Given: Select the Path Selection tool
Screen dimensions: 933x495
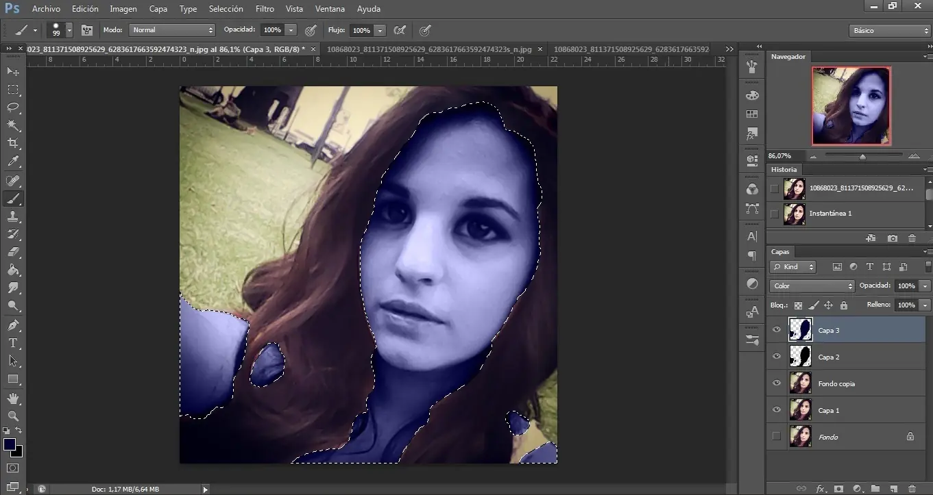Looking at the screenshot, I should coord(13,361).
